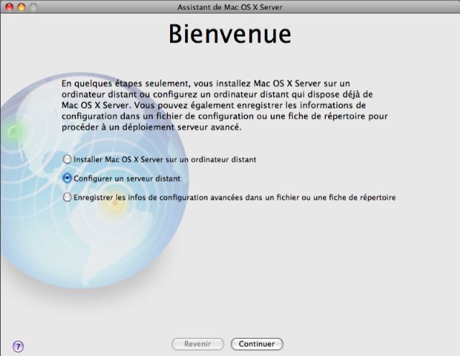Click the greyed-out Revenir button
Viewport: 460px width, 356px height.
pyautogui.click(x=198, y=344)
